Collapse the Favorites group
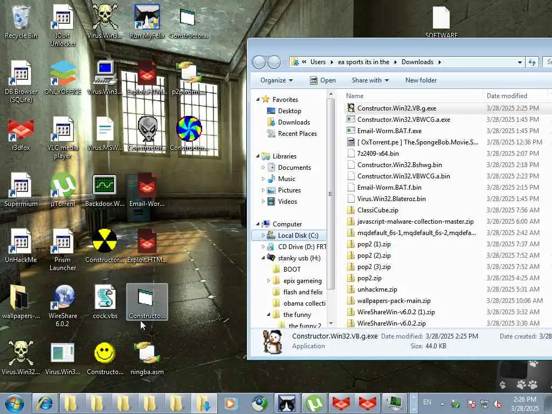Image resolution: width=552 pixels, height=414 pixels. click(258, 100)
